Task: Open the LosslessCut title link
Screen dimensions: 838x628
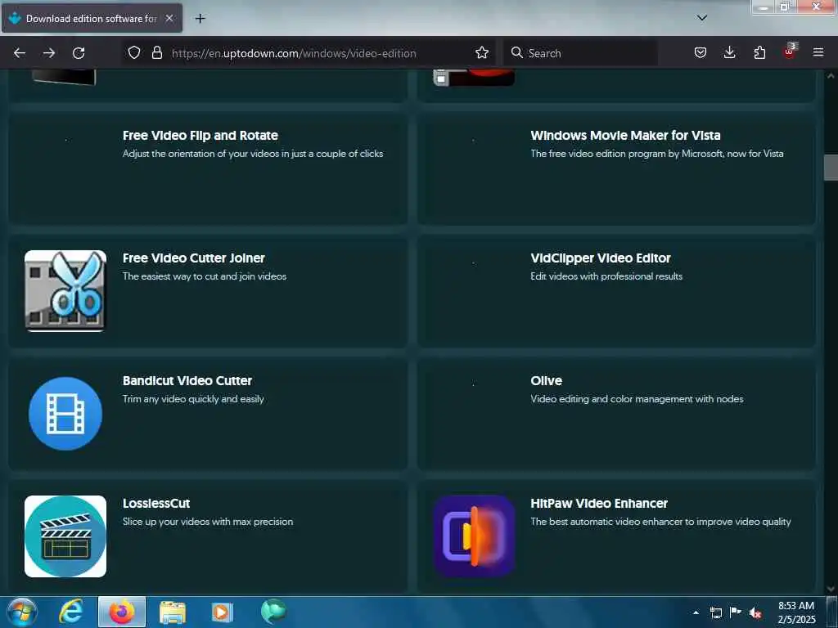Action: 156,504
